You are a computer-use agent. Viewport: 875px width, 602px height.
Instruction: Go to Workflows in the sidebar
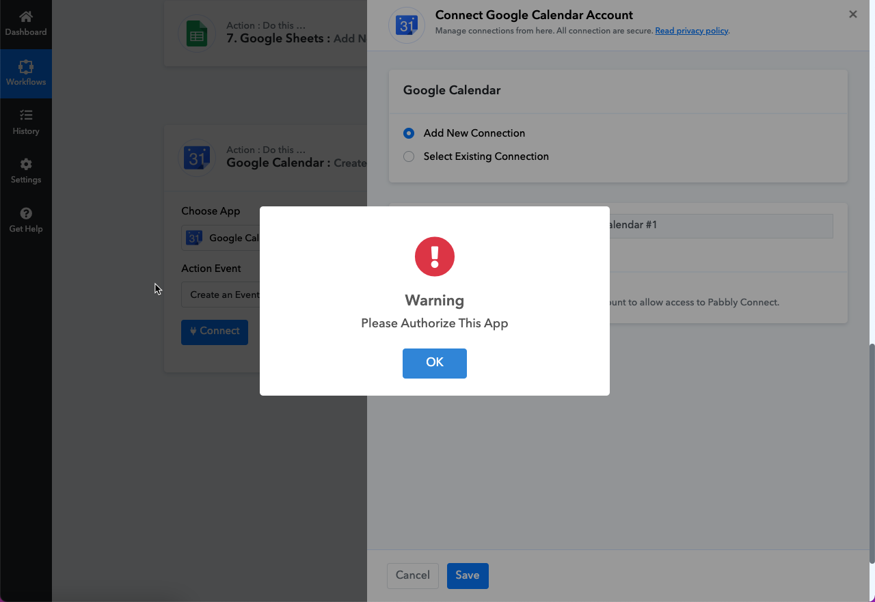[26, 73]
